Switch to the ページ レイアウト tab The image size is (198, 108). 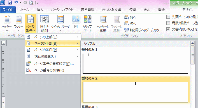(x=62, y=10)
